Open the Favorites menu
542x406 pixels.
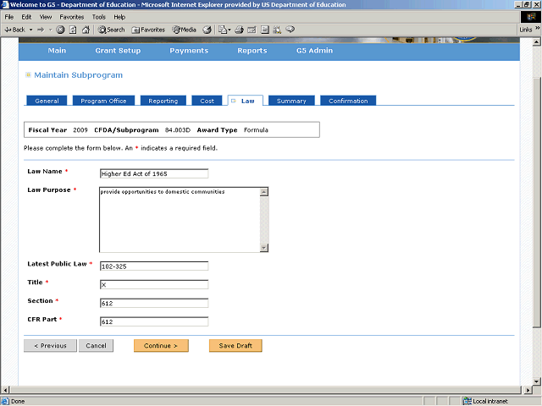point(71,17)
